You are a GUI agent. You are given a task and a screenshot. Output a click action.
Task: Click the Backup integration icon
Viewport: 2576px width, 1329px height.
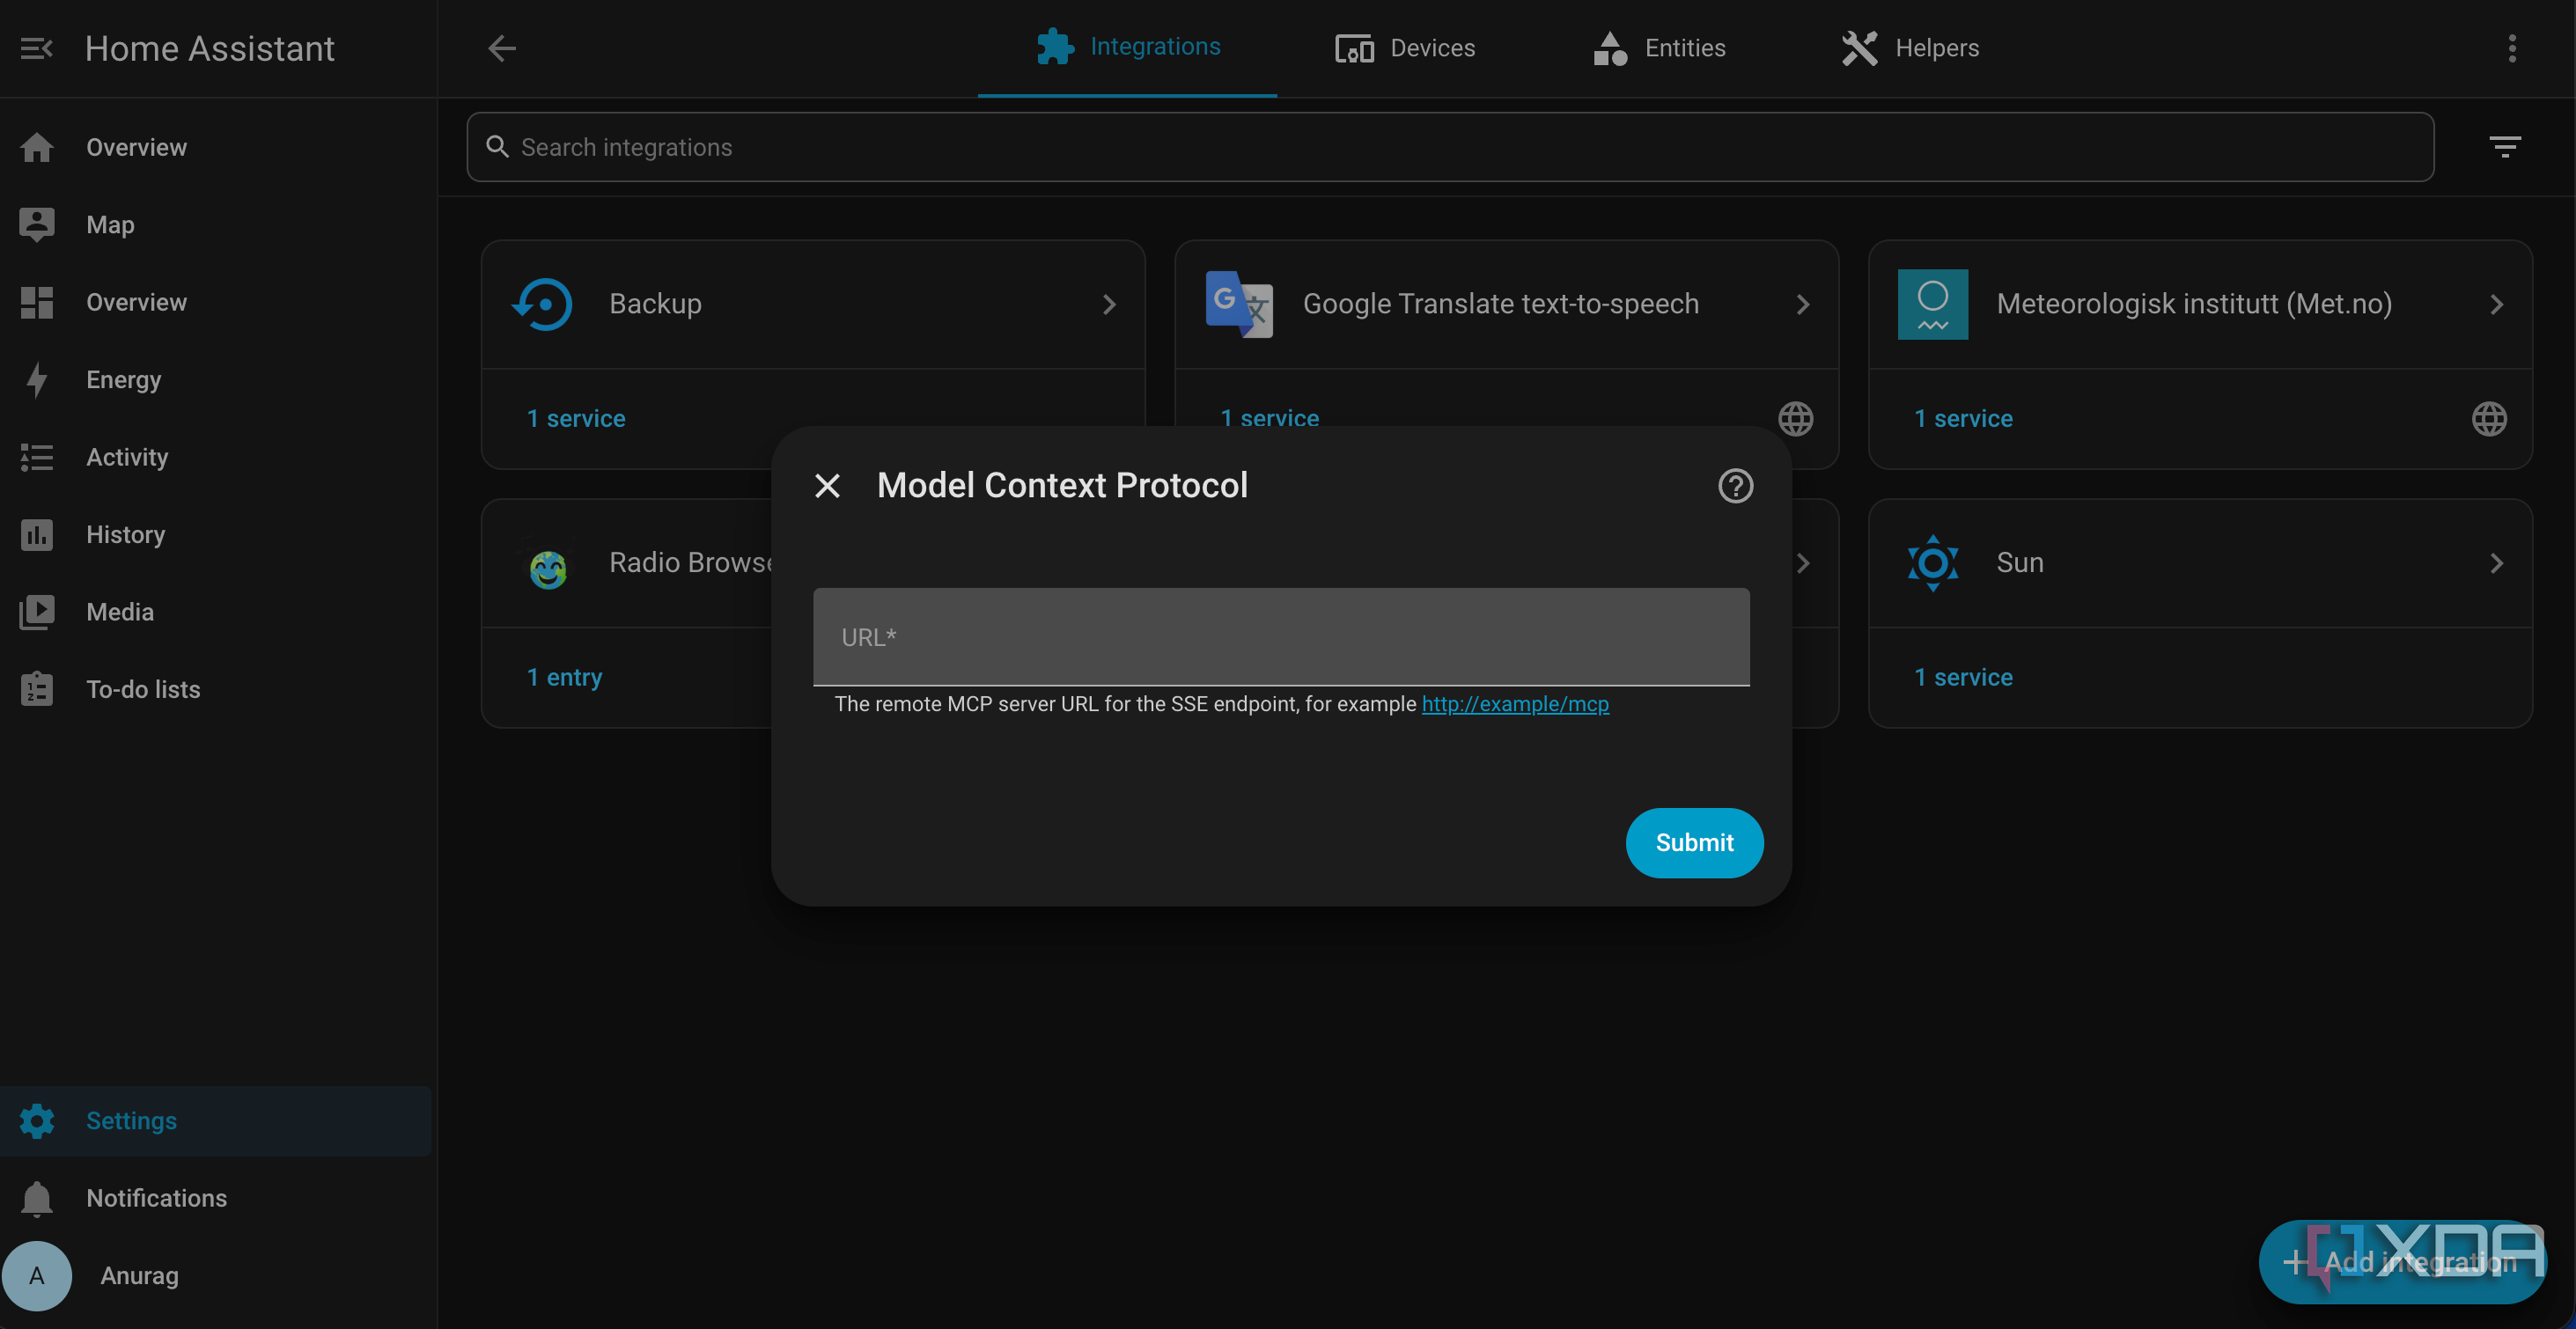(x=542, y=304)
